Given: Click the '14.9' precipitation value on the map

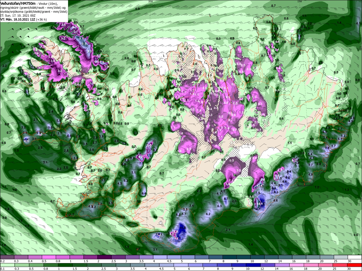Looking at the screenshot, I should click(x=260, y=204).
